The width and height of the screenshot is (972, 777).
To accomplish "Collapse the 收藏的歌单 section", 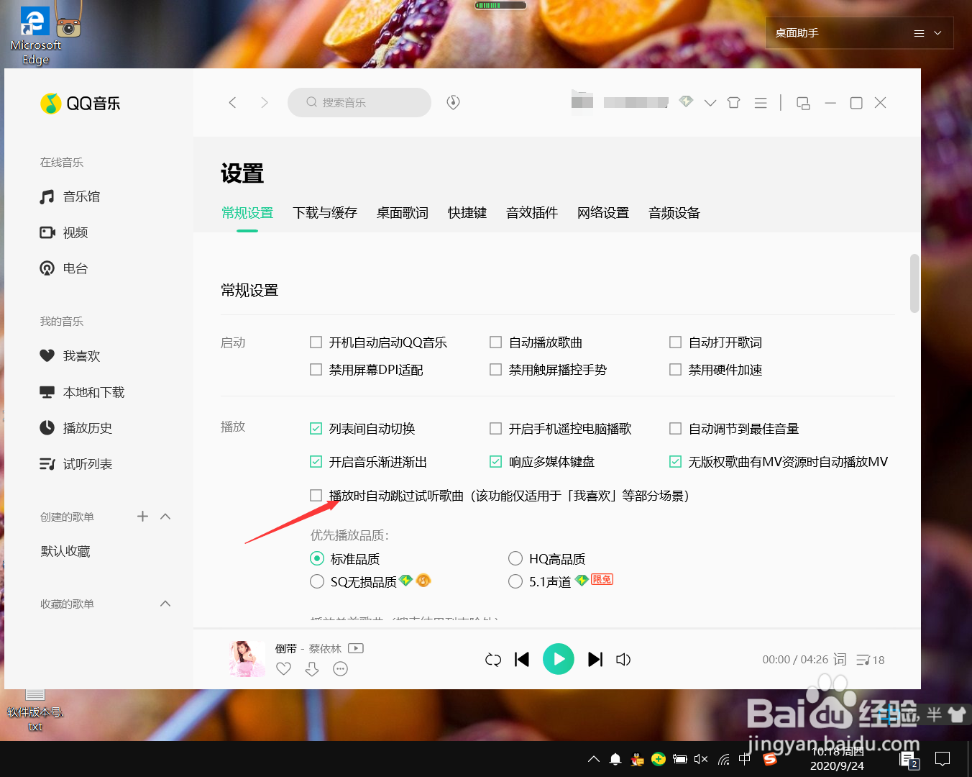I will click(165, 604).
